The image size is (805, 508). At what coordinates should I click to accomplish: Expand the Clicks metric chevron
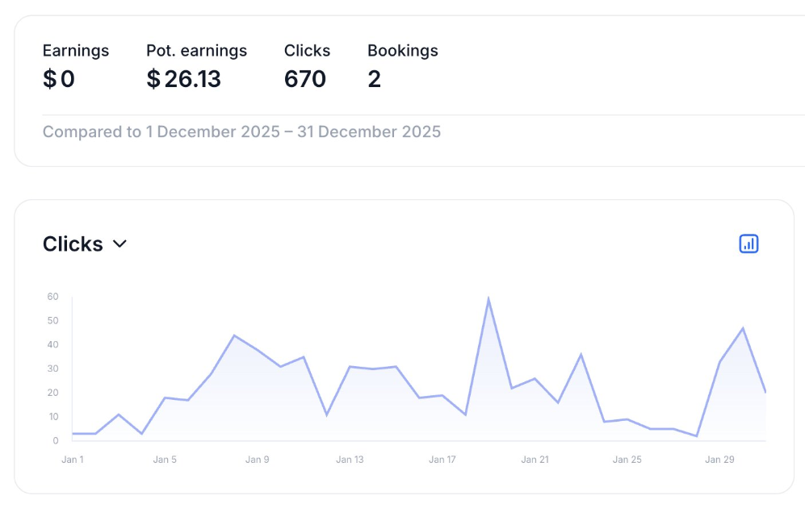click(119, 244)
